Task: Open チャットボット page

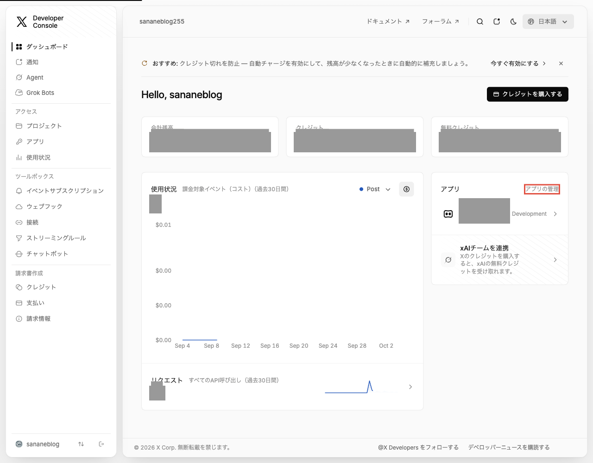Action: tap(61, 254)
